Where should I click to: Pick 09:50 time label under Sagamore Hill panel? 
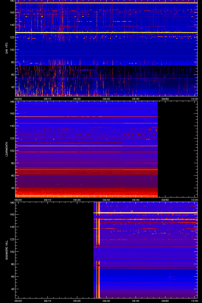(165, 301)
